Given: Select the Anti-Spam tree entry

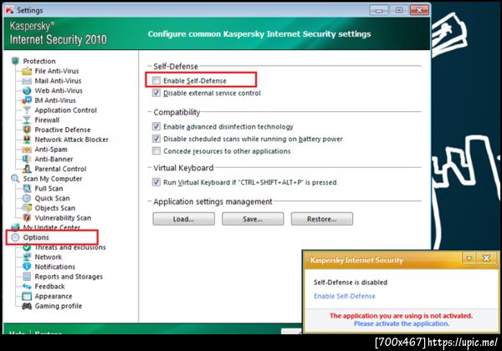Looking at the screenshot, I should (x=51, y=150).
